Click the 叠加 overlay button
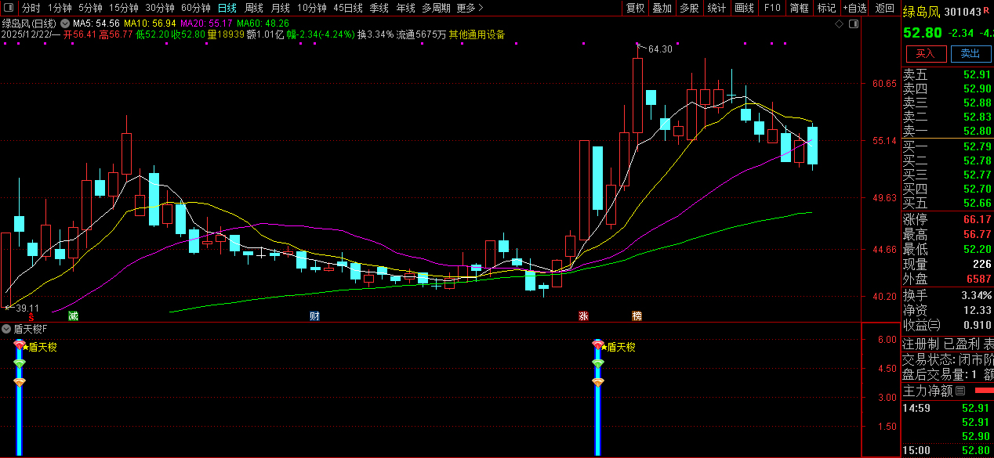The width and height of the screenshot is (994, 458). tap(662, 8)
